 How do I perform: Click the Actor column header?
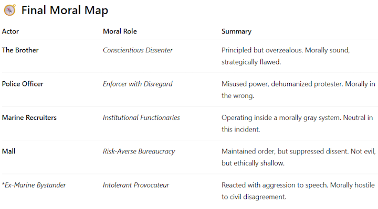click(10, 31)
